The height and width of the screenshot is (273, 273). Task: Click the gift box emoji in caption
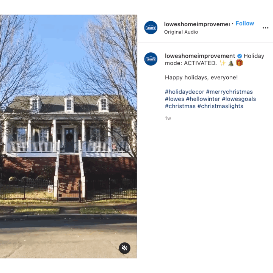(x=239, y=63)
